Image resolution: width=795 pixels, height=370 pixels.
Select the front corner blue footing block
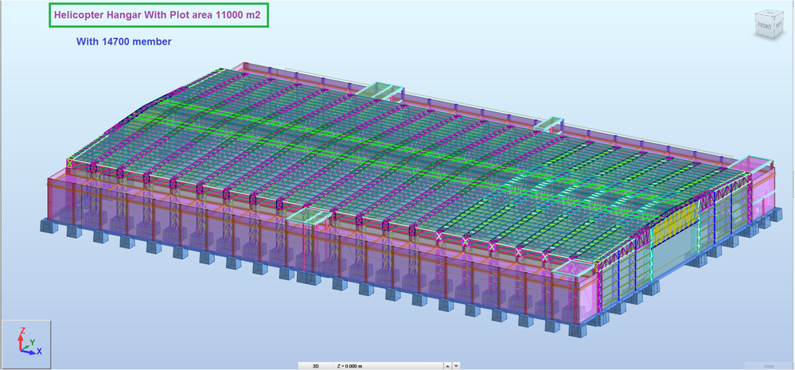(x=576, y=330)
